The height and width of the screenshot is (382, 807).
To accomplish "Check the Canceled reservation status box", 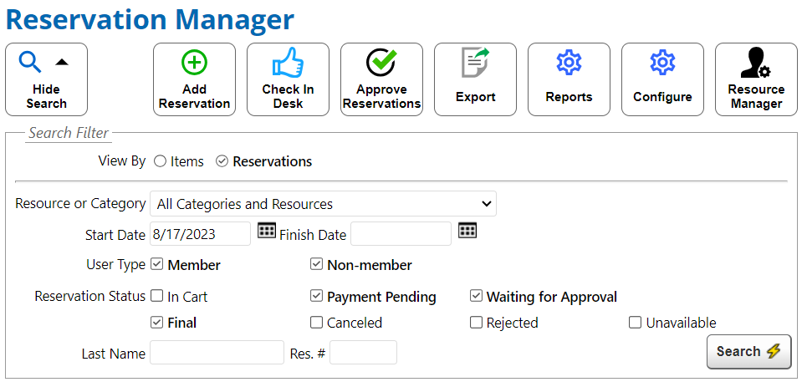I will pyautogui.click(x=316, y=323).
